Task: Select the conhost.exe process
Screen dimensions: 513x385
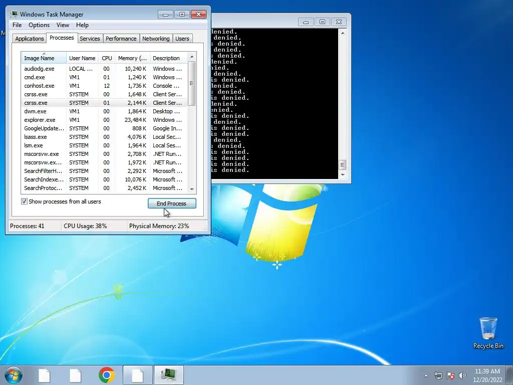Action: pos(104,86)
